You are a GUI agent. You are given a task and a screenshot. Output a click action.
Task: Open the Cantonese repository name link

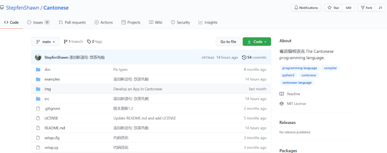[x=56, y=8]
